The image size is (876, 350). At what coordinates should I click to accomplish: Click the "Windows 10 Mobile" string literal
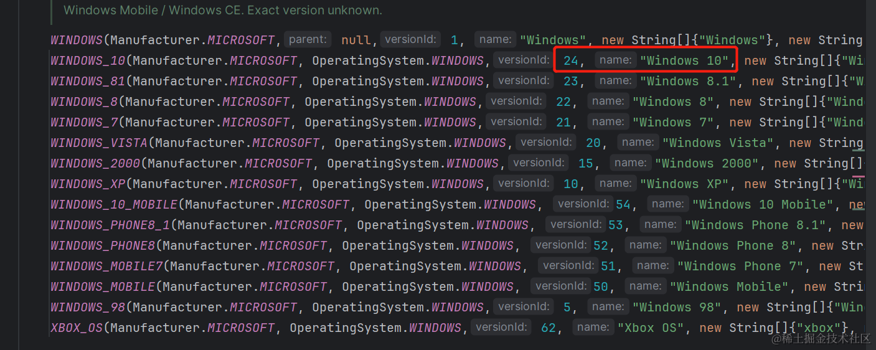[x=763, y=204]
